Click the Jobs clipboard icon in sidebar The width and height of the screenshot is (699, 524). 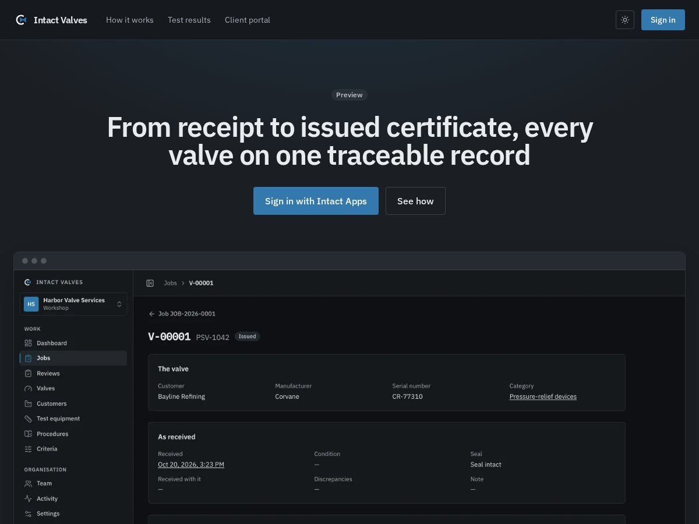(x=28, y=358)
